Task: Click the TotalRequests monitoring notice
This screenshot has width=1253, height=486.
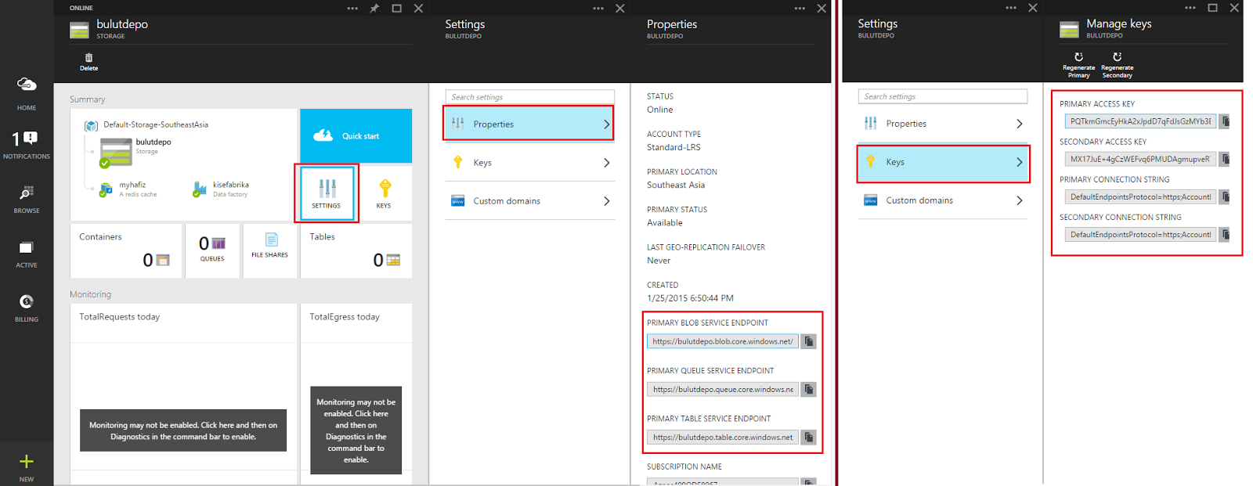Action: (x=183, y=430)
